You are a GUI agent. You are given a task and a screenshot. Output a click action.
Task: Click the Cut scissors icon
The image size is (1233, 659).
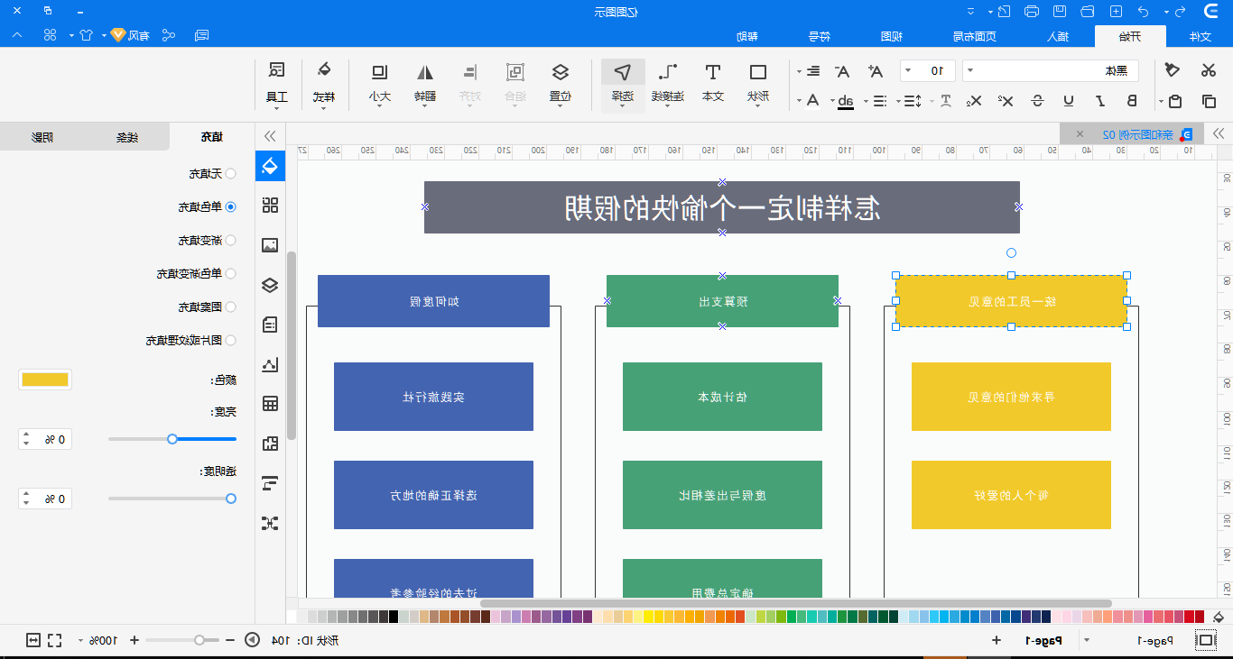[1208, 70]
